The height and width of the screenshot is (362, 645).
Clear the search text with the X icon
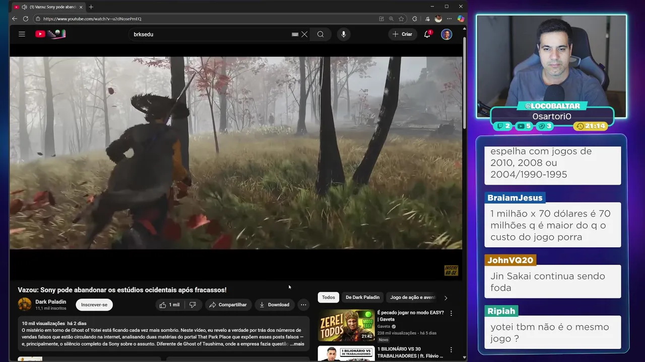click(x=304, y=34)
